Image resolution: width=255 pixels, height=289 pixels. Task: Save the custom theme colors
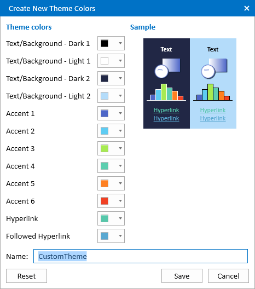click(182, 276)
